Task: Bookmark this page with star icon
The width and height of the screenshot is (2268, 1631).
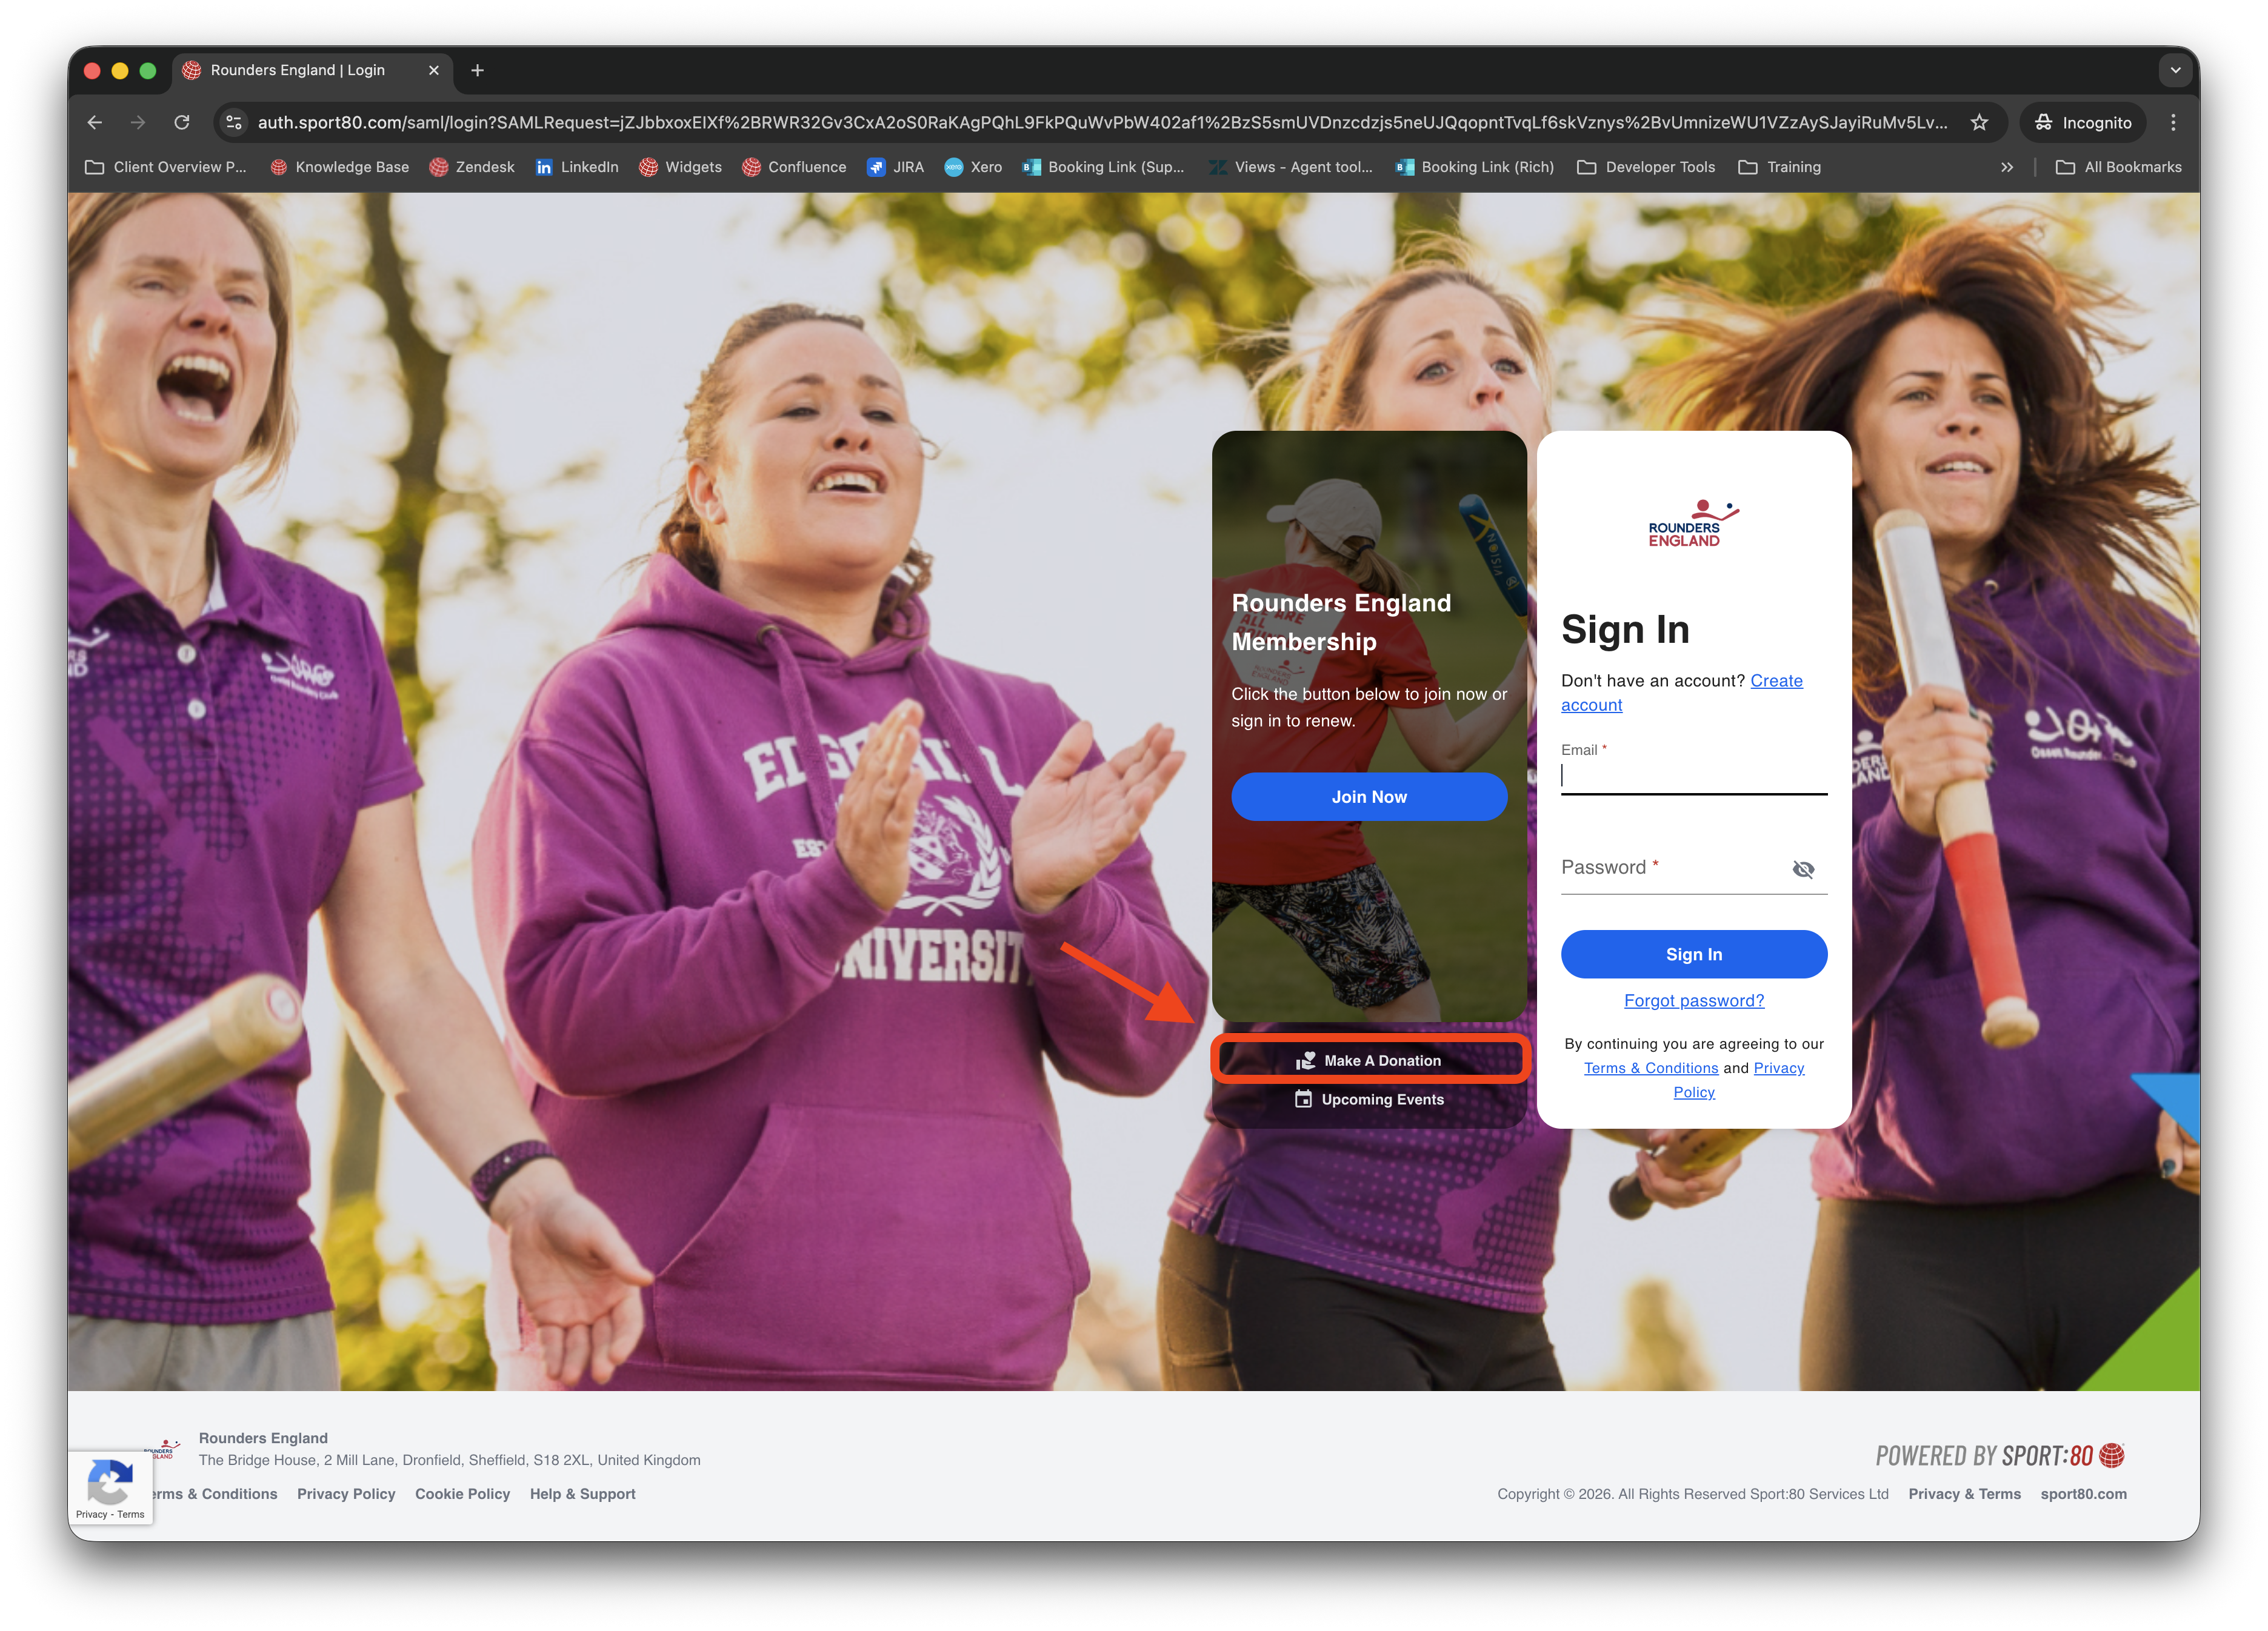Action: click(x=1979, y=122)
